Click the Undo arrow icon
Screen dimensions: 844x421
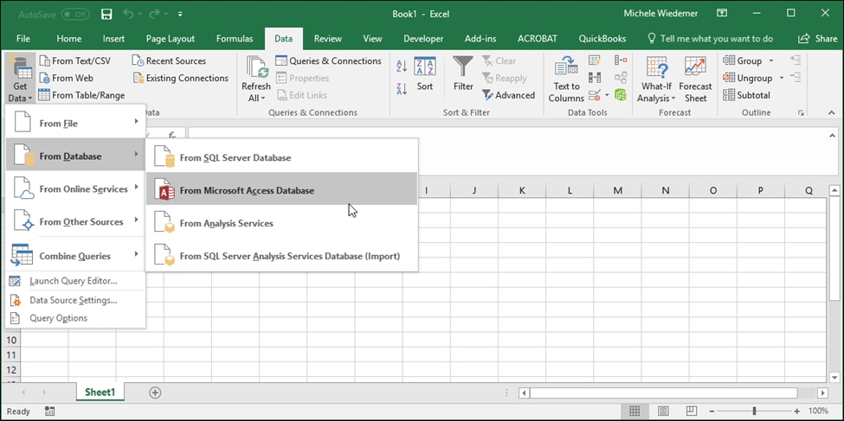coord(128,14)
